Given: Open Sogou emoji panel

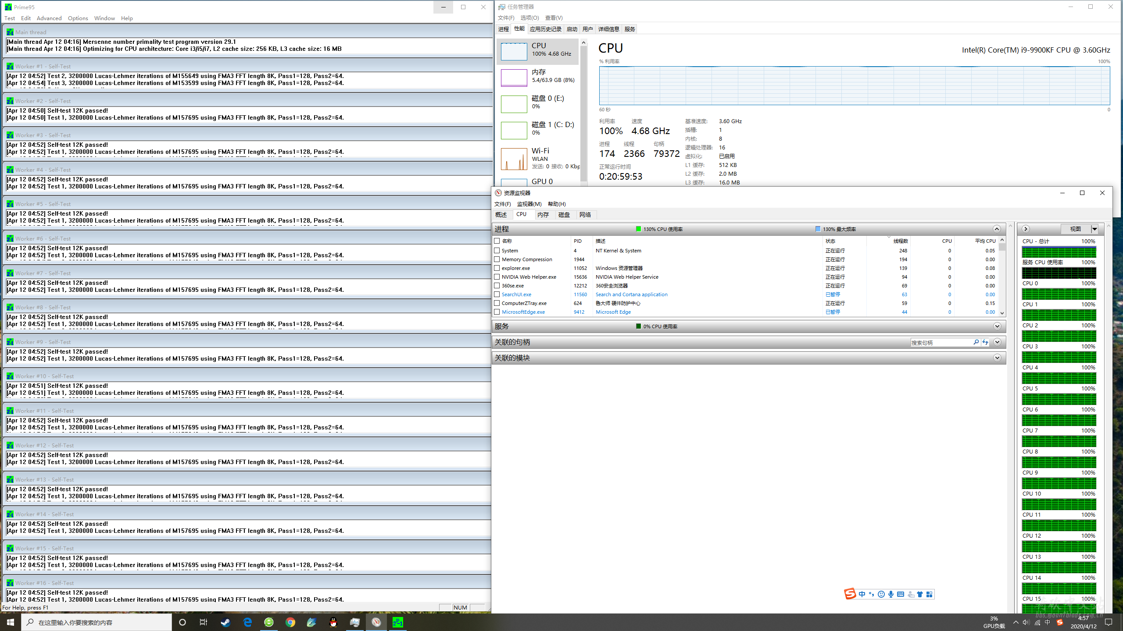Looking at the screenshot, I should [x=881, y=594].
